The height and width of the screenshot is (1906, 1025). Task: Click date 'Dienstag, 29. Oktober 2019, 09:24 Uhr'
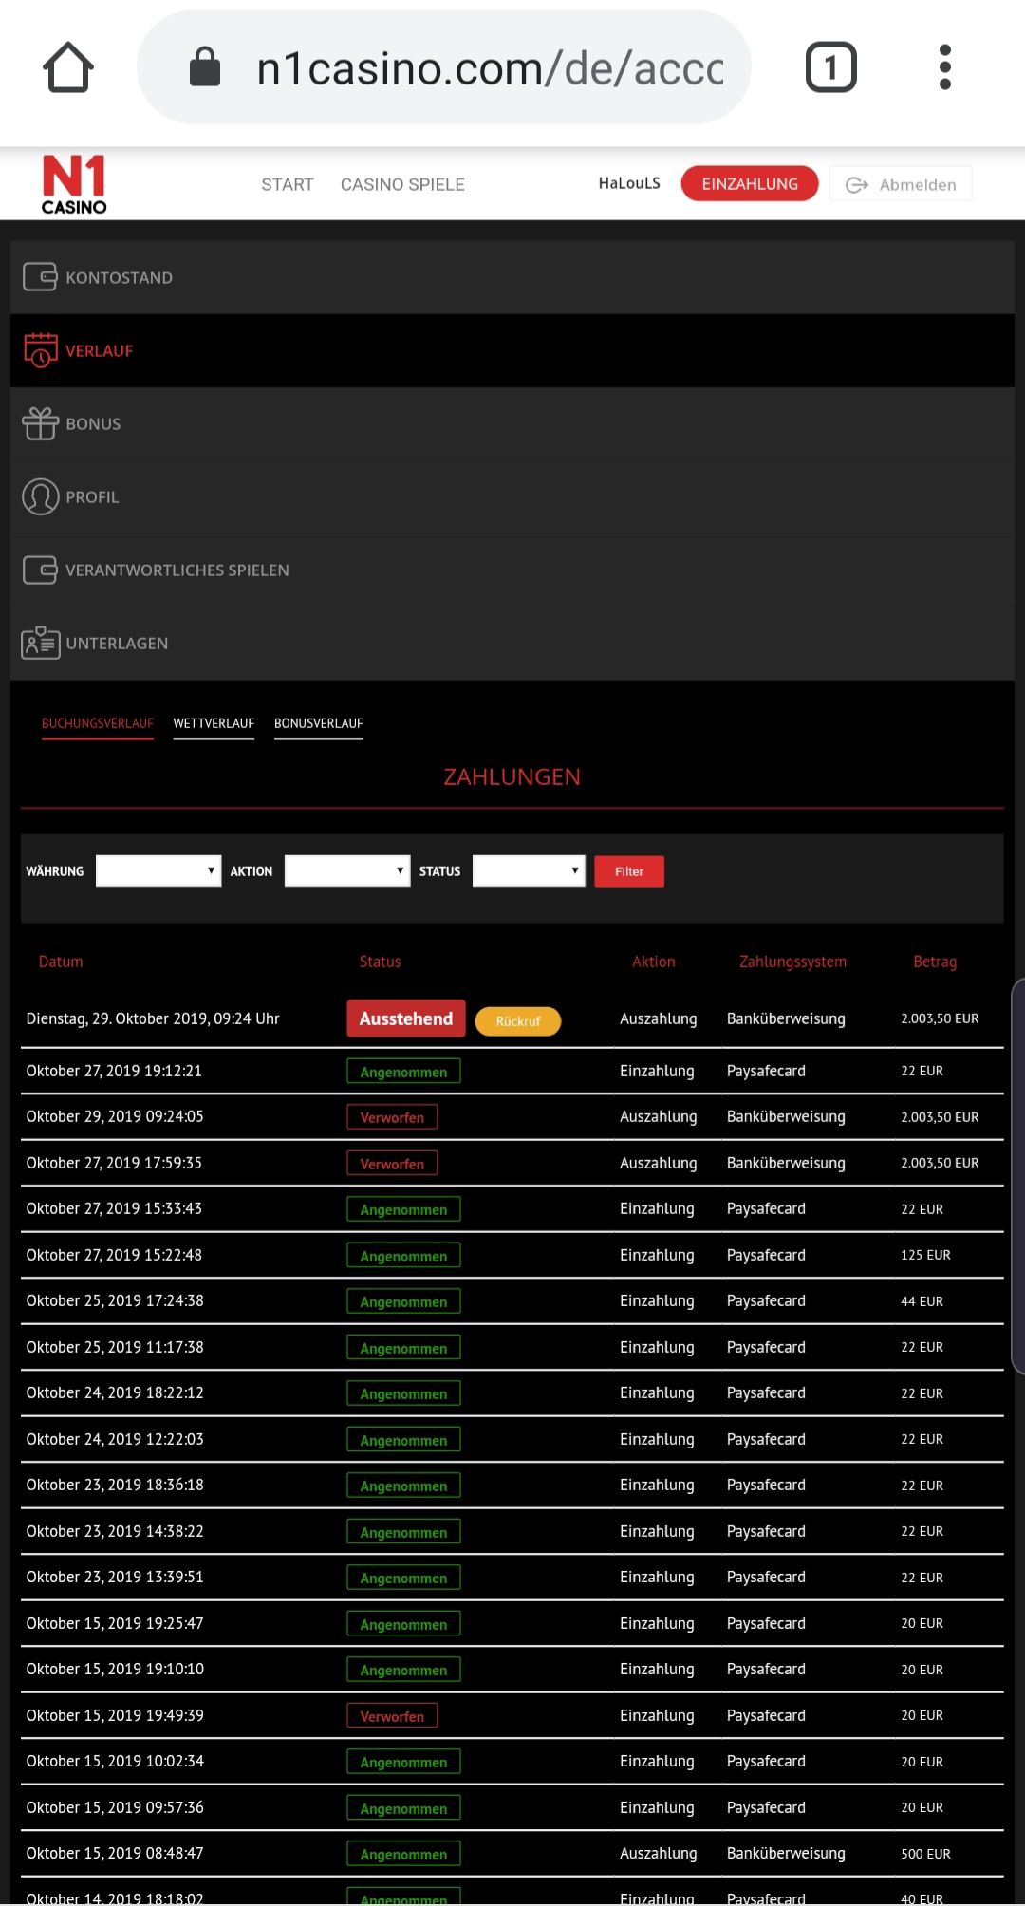click(x=153, y=1018)
